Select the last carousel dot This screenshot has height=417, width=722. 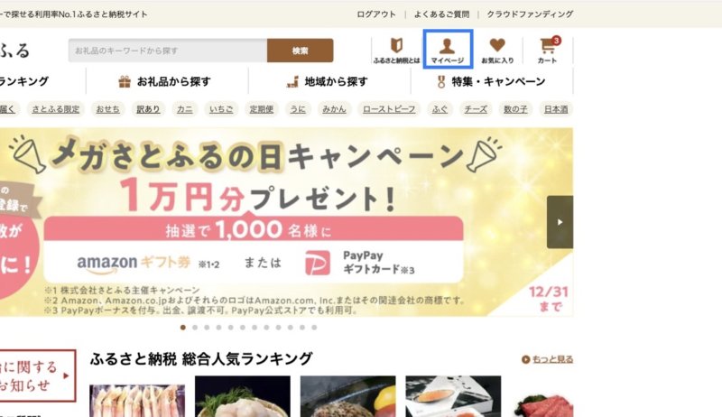click(x=314, y=328)
